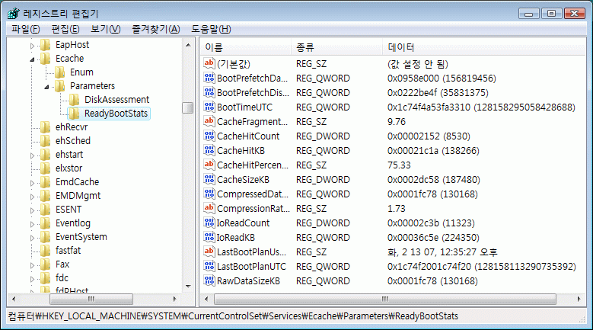Click the binary icon of CacheHitKB value
This screenshot has height=330, width=593.
209,150
